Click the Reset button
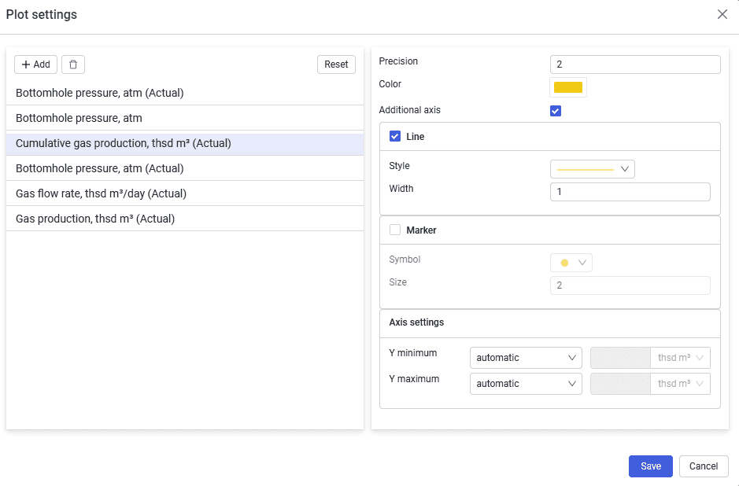This screenshot has width=739, height=486. tap(336, 64)
